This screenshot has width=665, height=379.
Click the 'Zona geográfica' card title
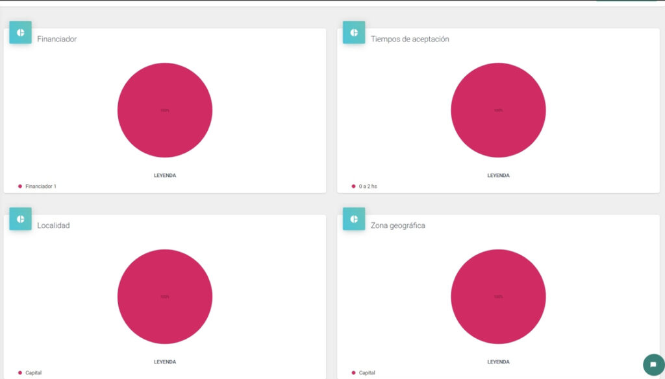398,225
